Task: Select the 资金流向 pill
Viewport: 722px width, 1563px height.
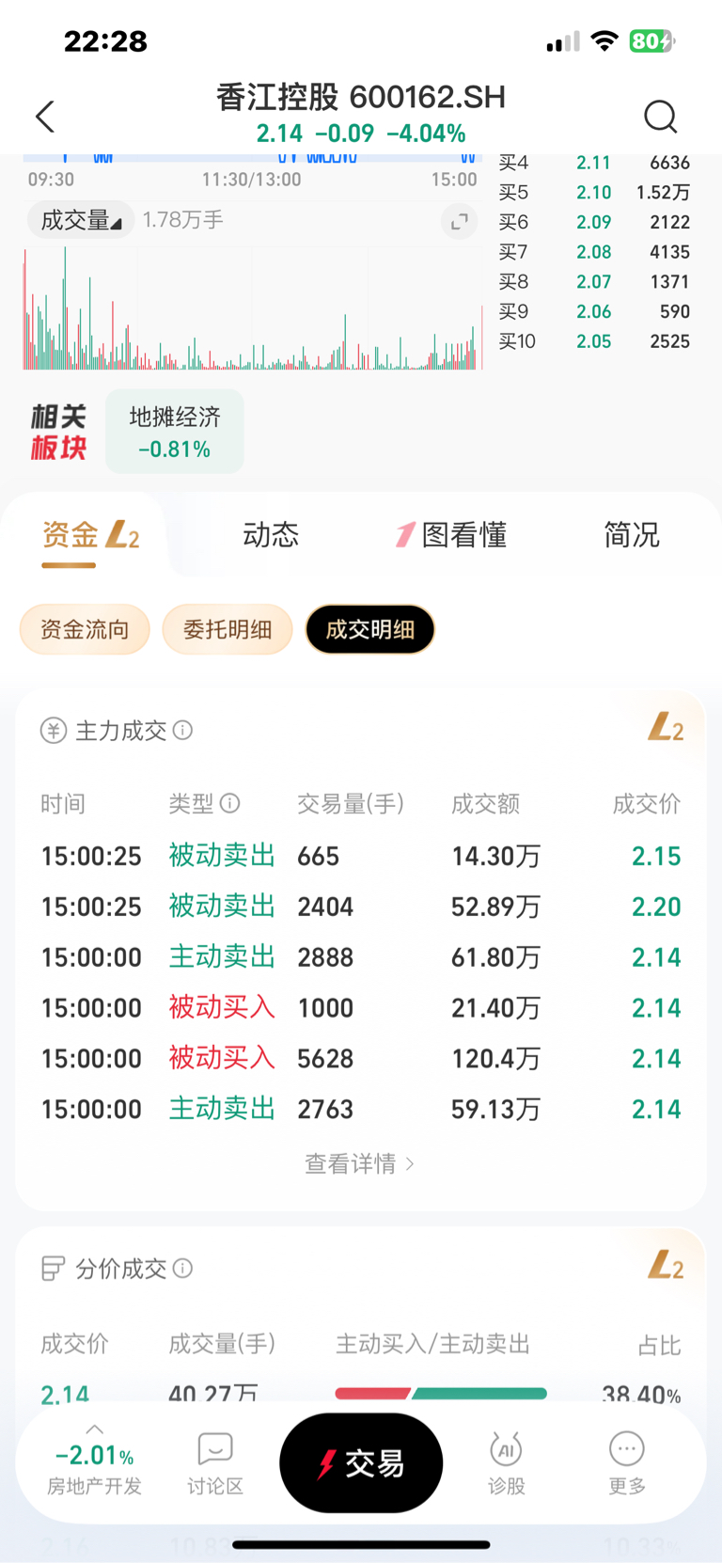Action: tap(85, 629)
